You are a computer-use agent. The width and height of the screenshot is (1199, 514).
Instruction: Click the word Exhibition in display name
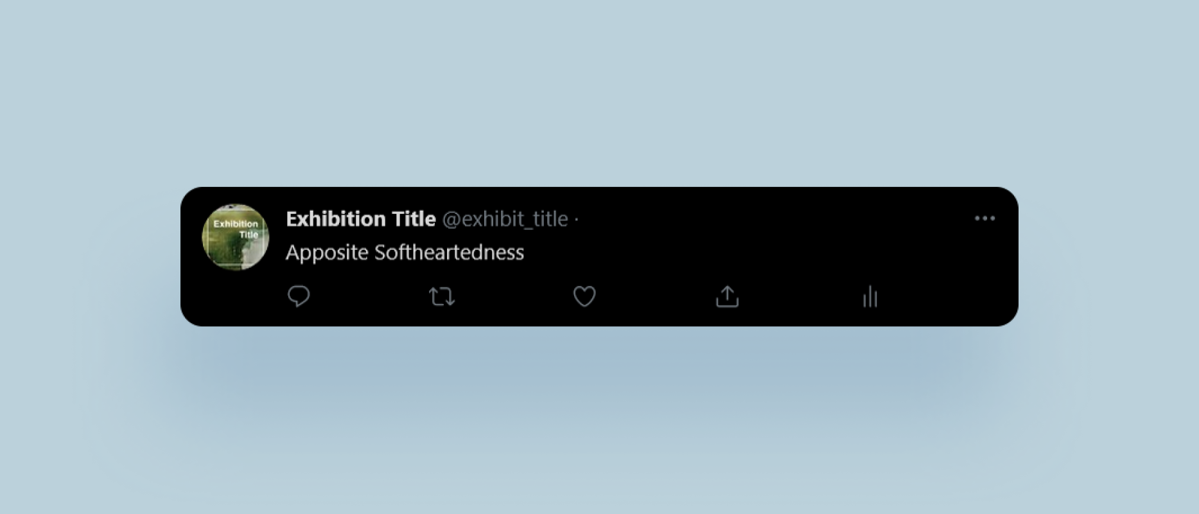pyautogui.click(x=335, y=219)
